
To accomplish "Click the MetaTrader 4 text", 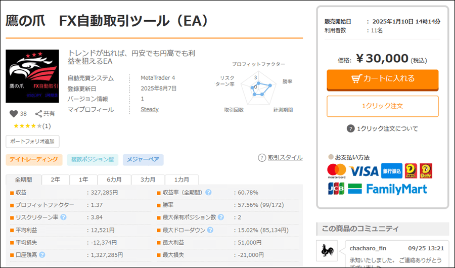I will (x=158, y=78).
